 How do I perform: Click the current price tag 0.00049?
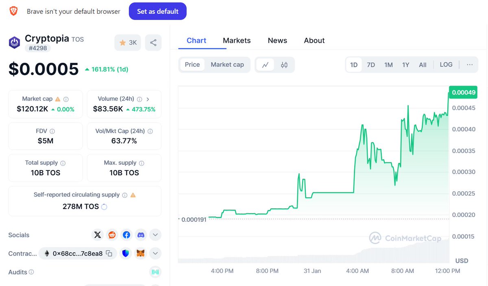pyautogui.click(x=463, y=92)
